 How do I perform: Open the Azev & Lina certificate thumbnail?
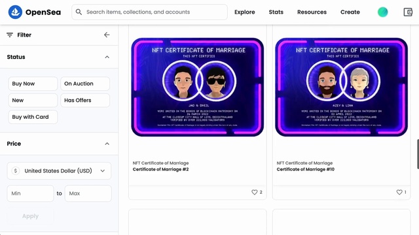point(341,87)
